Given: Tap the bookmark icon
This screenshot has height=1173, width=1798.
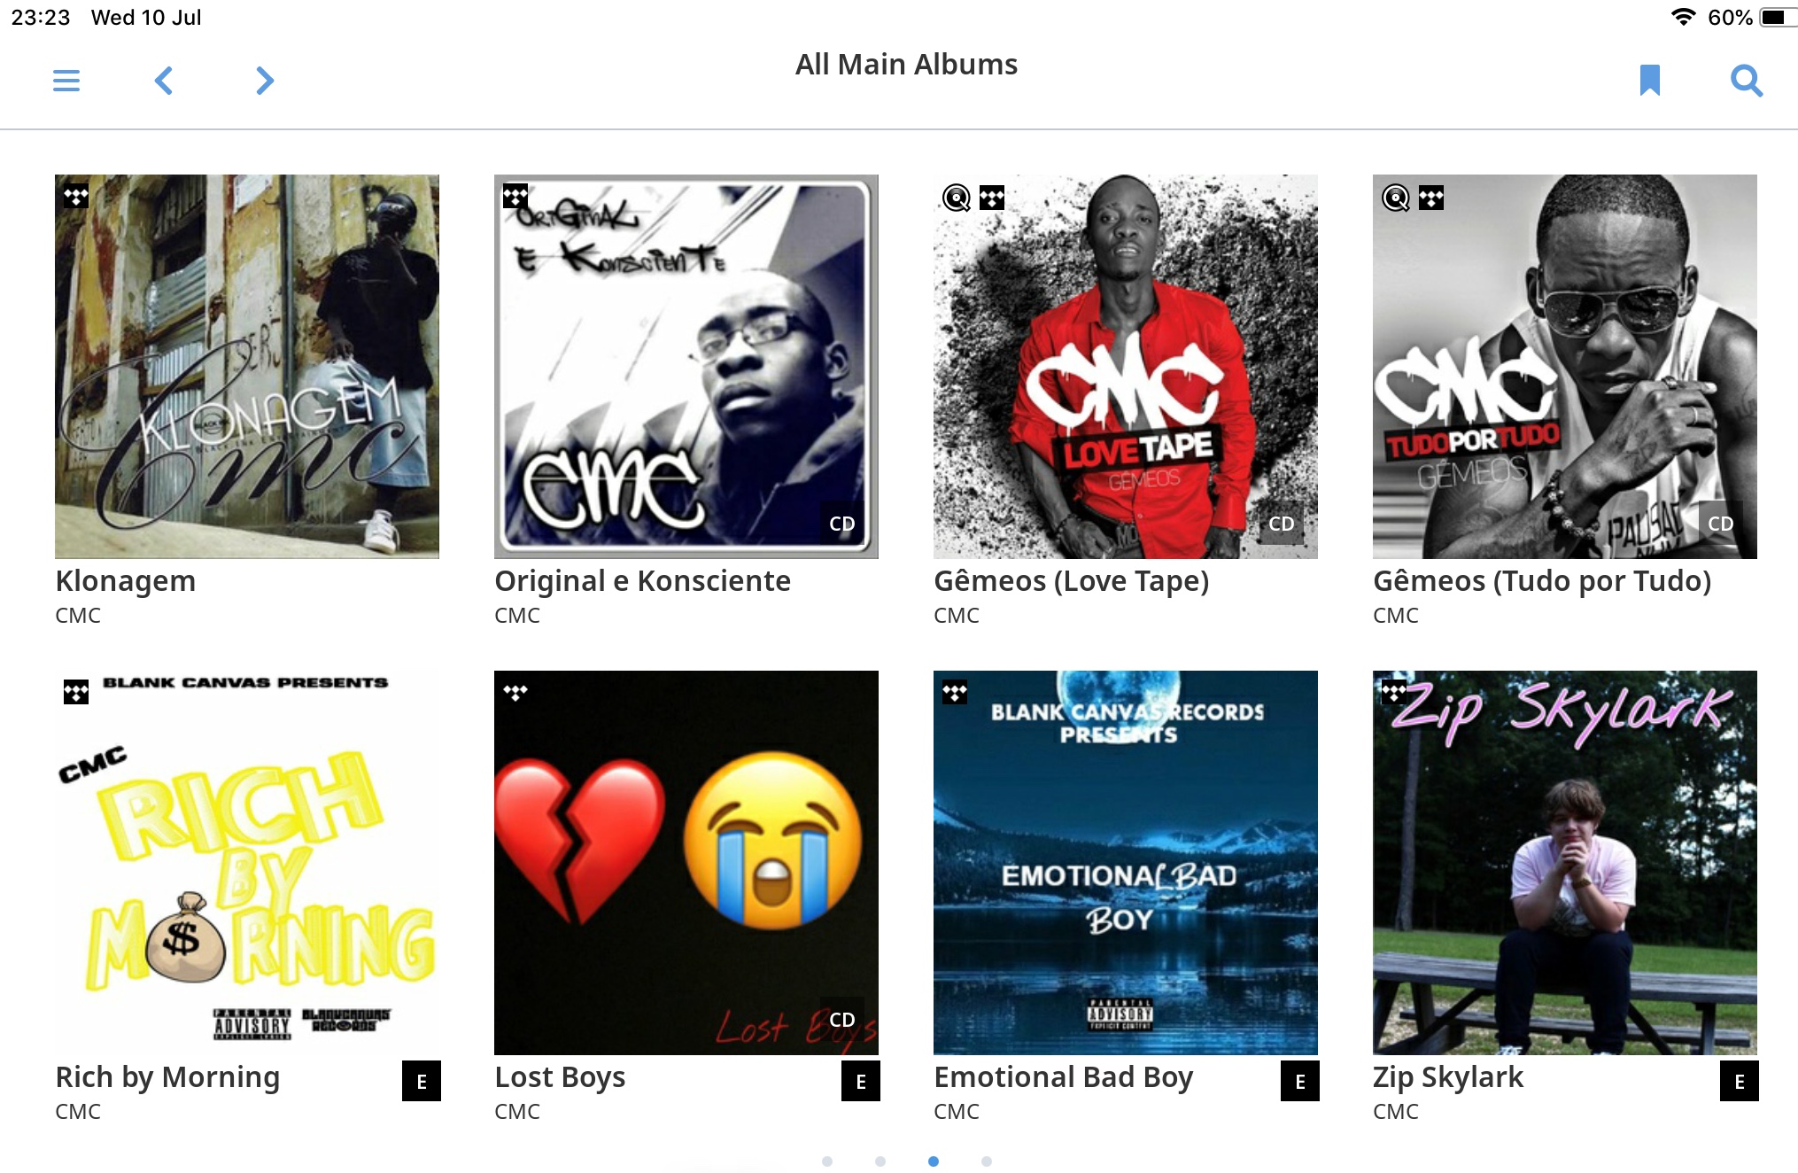Looking at the screenshot, I should pyautogui.click(x=1649, y=81).
